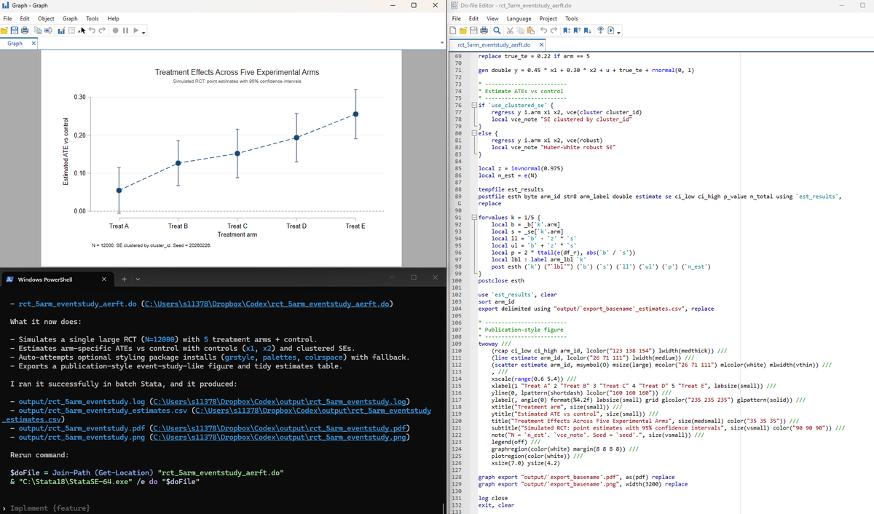Click the 'Treatment arm' x-axis title

click(x=237, y=234)
